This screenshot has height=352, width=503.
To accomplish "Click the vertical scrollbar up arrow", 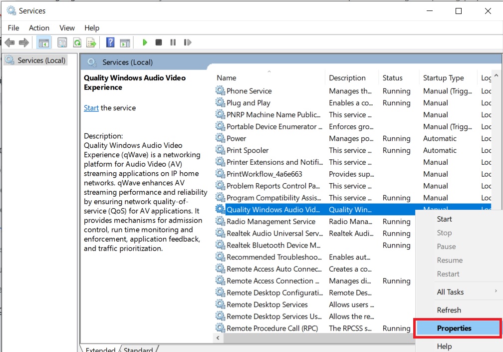I will [x=496, y=76].
